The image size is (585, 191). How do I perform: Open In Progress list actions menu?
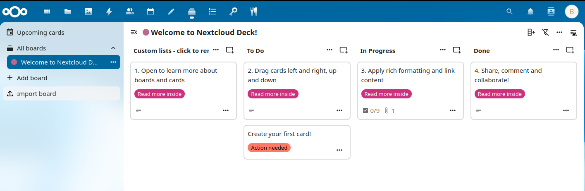coord(443,50)
